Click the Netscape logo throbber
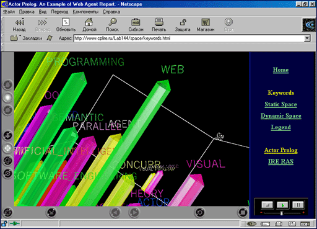This screenshot has width=317, height=229. (x=309, y=25)
